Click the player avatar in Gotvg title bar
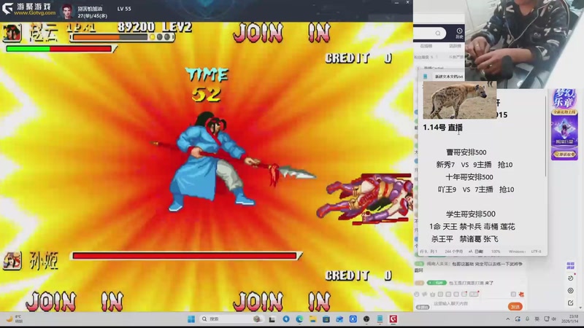 tap(67, 11)
